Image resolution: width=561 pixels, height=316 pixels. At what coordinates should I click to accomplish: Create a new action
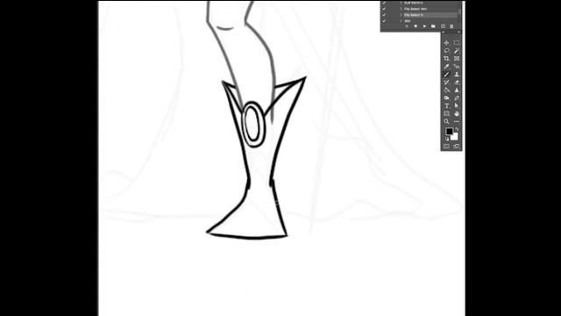click(443, 26)
